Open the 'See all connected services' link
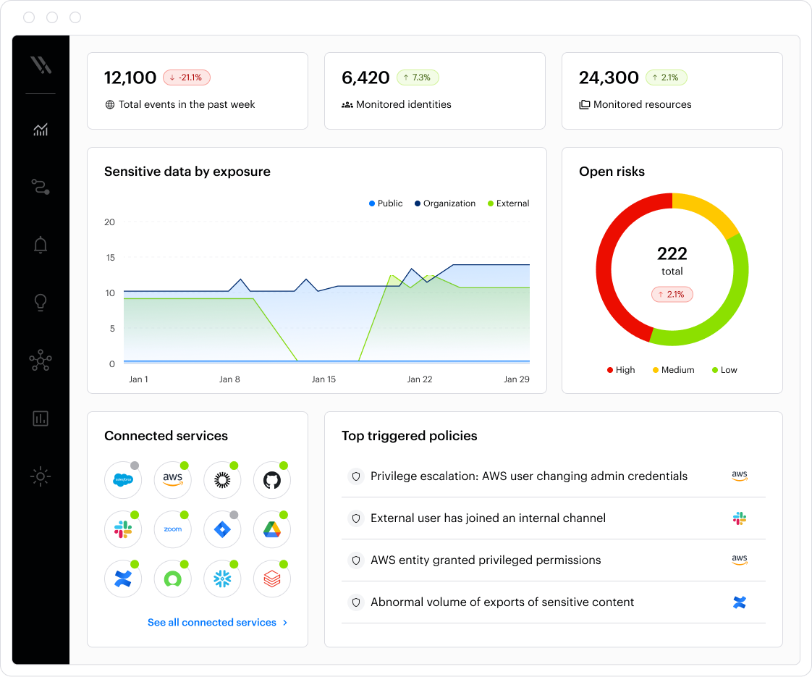This screenshot has height=677, width=812. click(212, 622)
